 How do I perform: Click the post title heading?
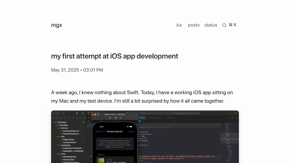click(x=114, y=56)
